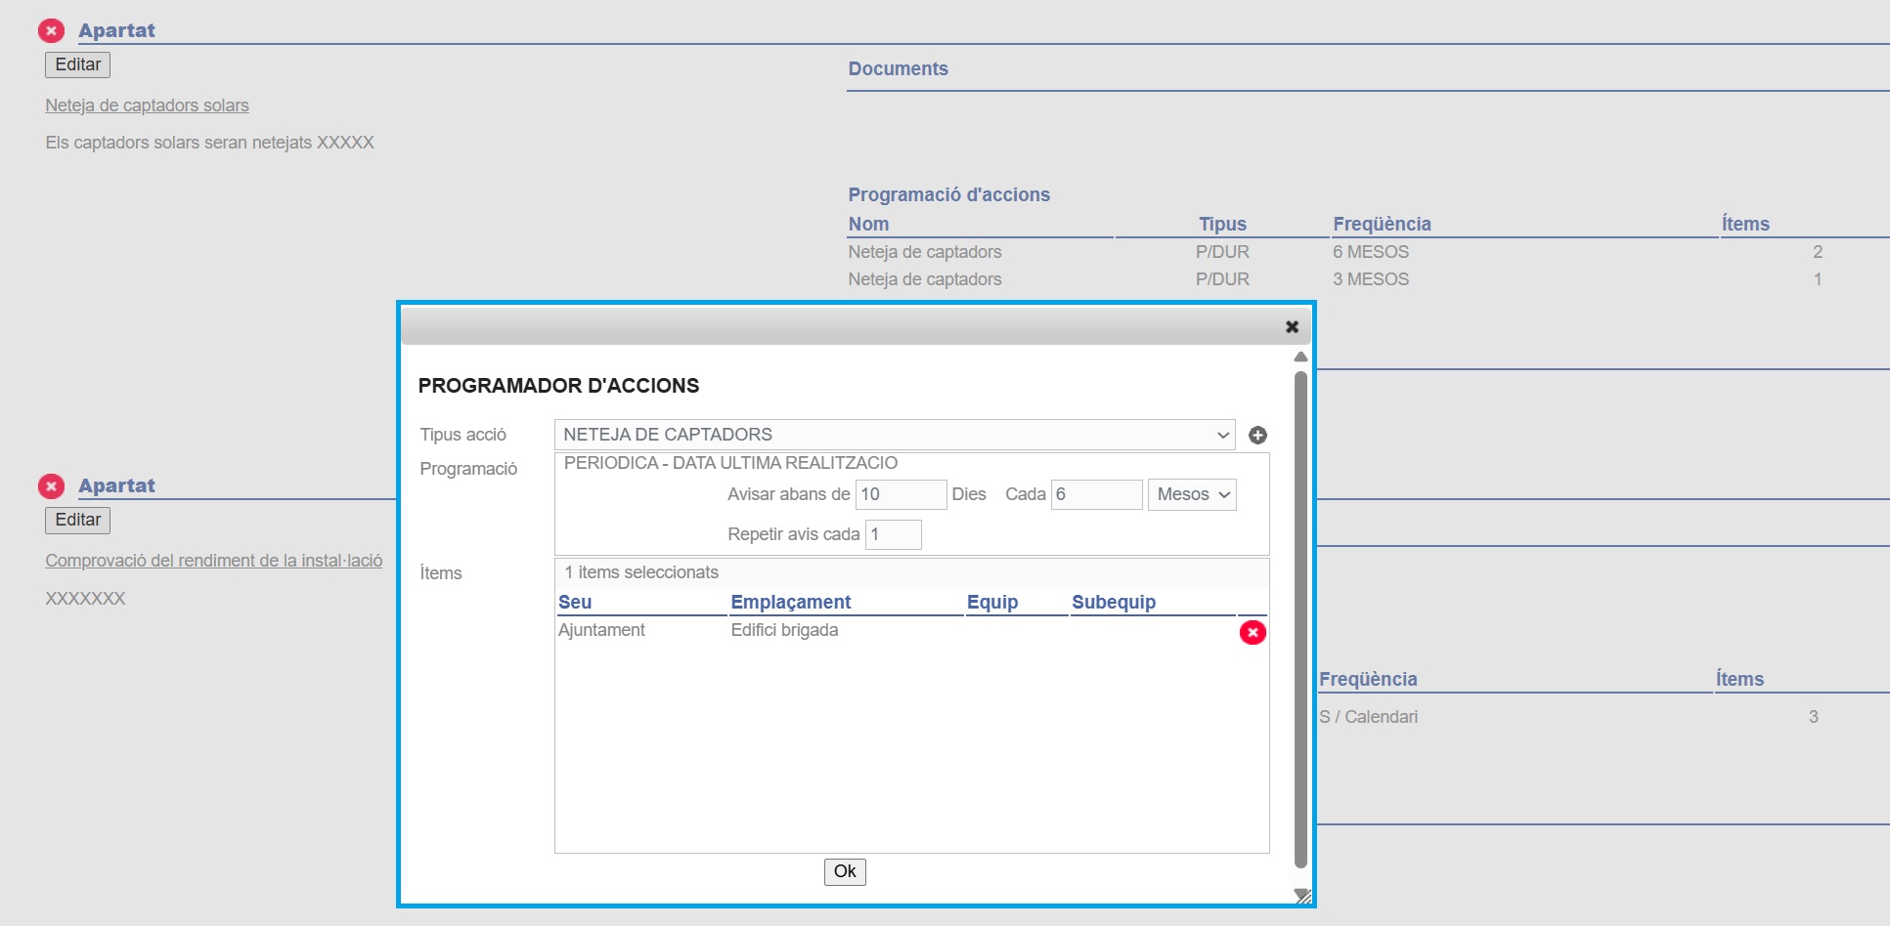Image resolution: width=1890 pixels, height=926 pixels.
Task: Click the Subequip column header
Action: [x=1114, y=602]
